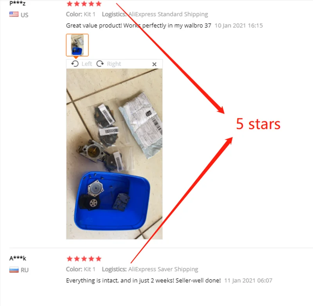Click "AliExpress Standard Shipping" logistics text

pos(168,14)
